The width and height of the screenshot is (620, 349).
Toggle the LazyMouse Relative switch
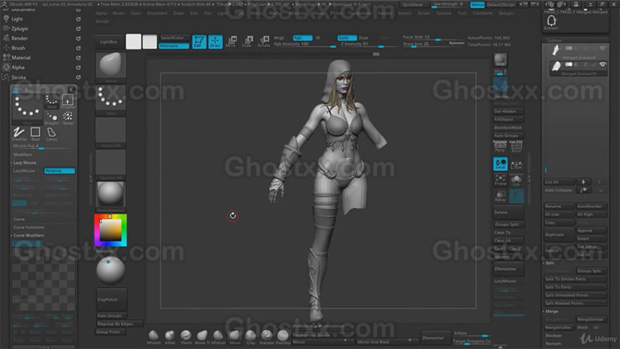pyautogui.click(x=59, y=171)
